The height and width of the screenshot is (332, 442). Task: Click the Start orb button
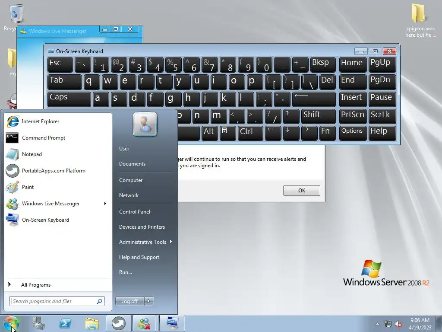tap(12, 323)
